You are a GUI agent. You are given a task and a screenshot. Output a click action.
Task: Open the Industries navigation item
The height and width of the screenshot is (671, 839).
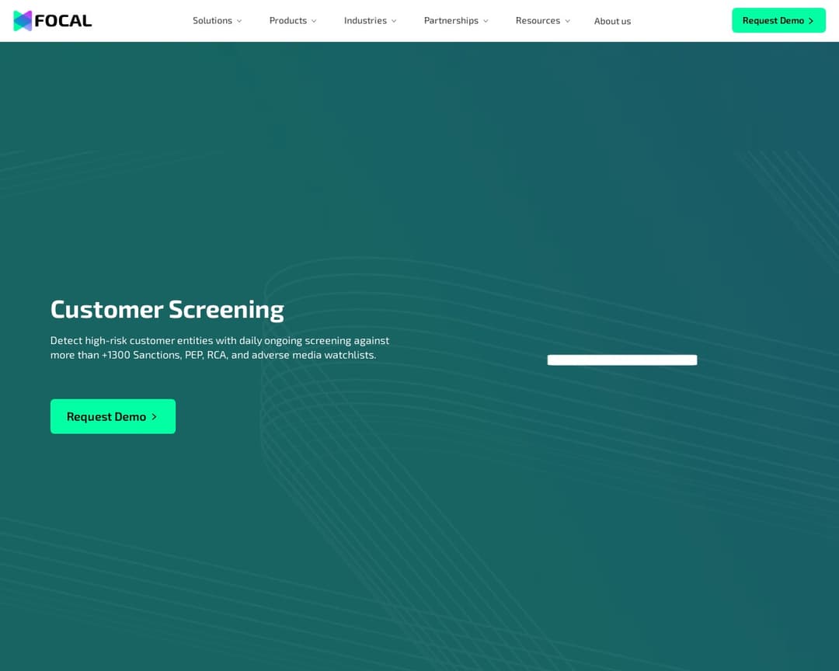coord(365,20)
